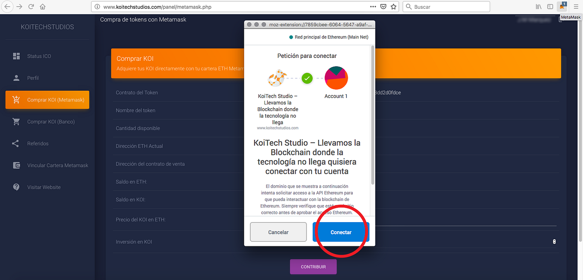
Task: Click the KOITECHSTUDIOS sidebar title
Action: click(47, 27)
